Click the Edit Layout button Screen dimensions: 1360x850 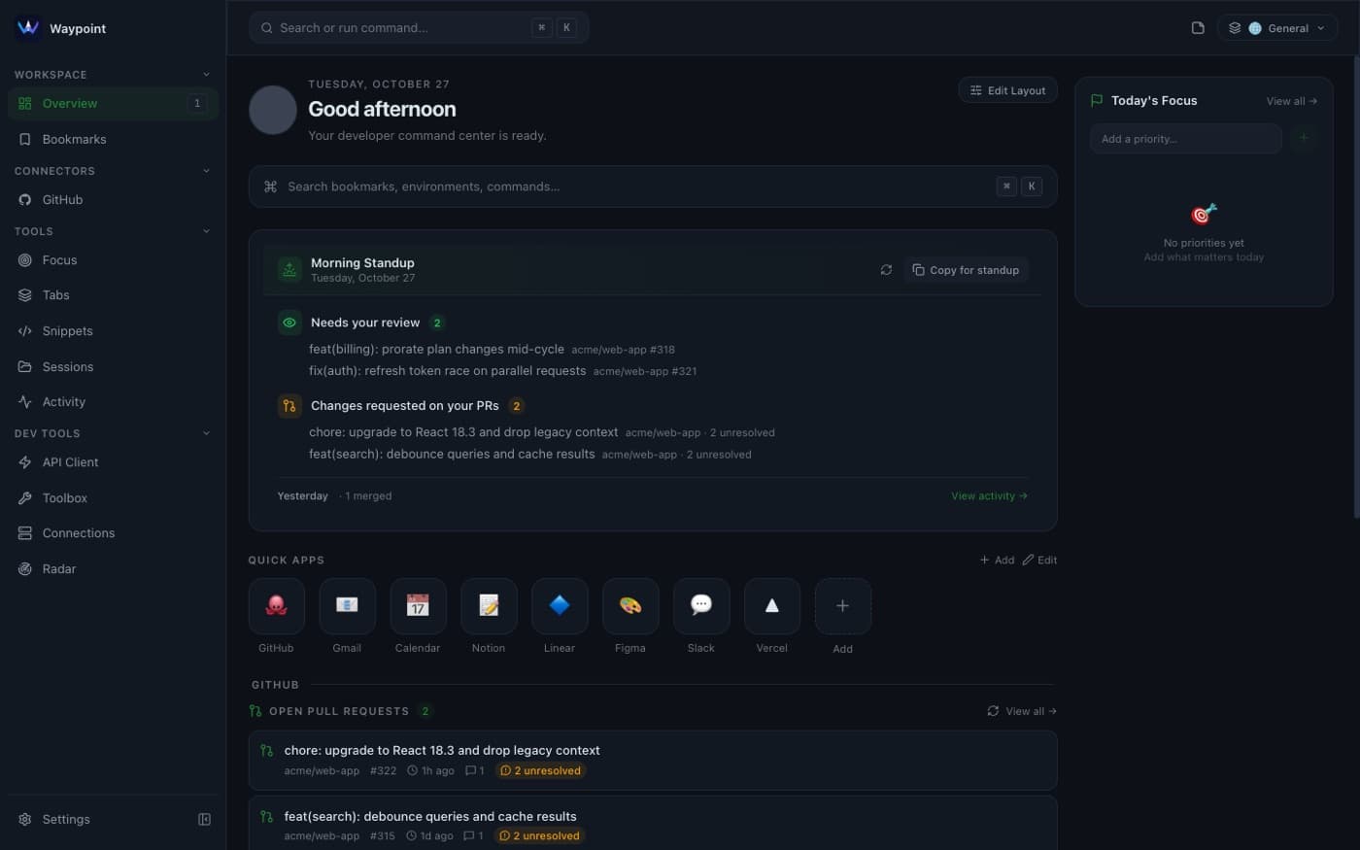tap(1007, 90)
